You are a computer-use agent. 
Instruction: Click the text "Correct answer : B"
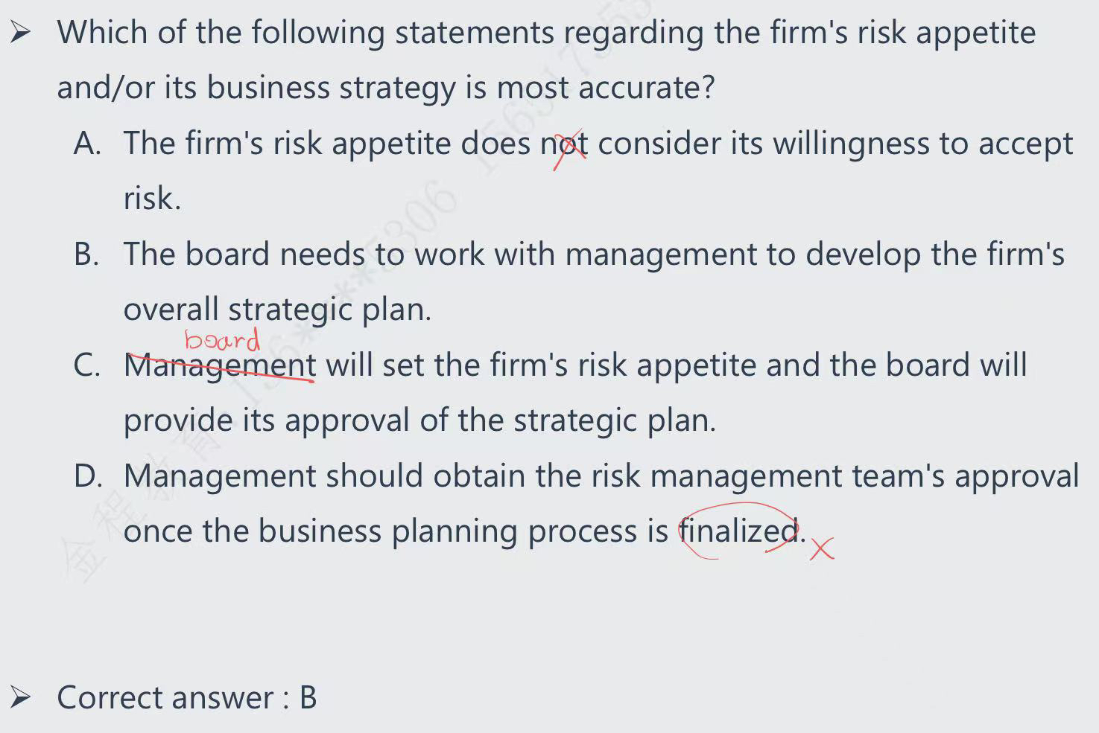[187, 698]
